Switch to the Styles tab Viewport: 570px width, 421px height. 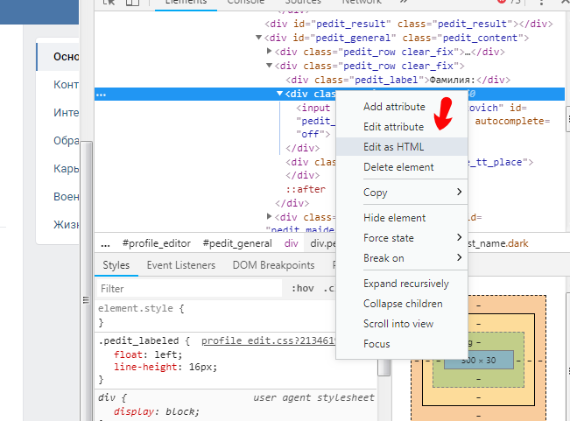116,265
